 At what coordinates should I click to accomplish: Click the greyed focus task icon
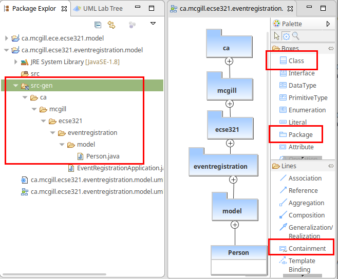coord(132,25)
